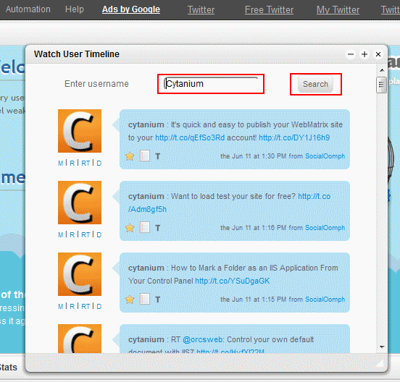
Task: Click D link under WebMatrix tweet avatar
Action: (x=99, y=163)
